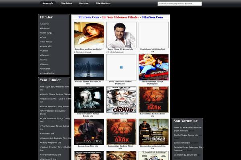Click broken image icon in Çelik Yumruklar card
The image size is (241, 160).
pos(121,67)
